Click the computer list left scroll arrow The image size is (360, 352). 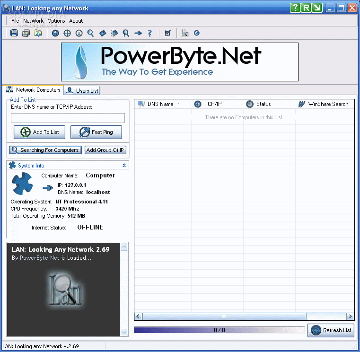pyautogui.click(x=138, y=317)
